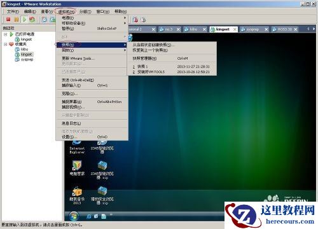Click the last grey toolbar icon

coord(143,20)
